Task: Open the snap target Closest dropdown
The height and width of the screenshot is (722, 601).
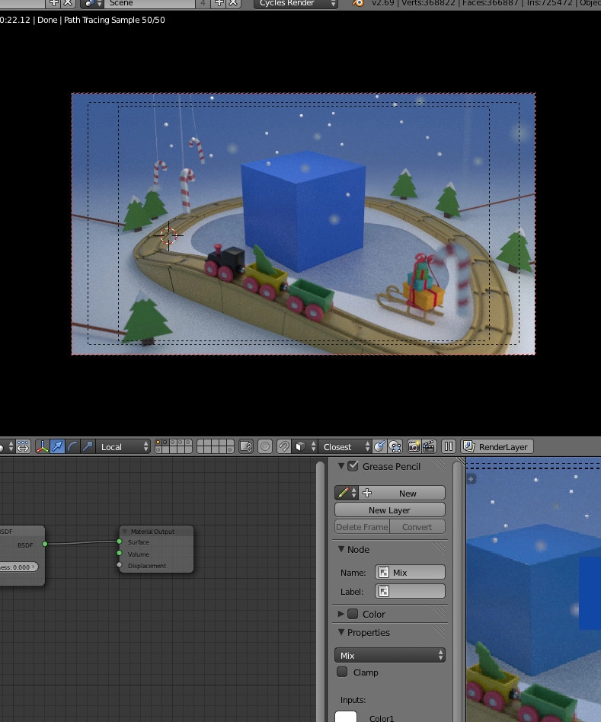Action: (x=345, y=446)
